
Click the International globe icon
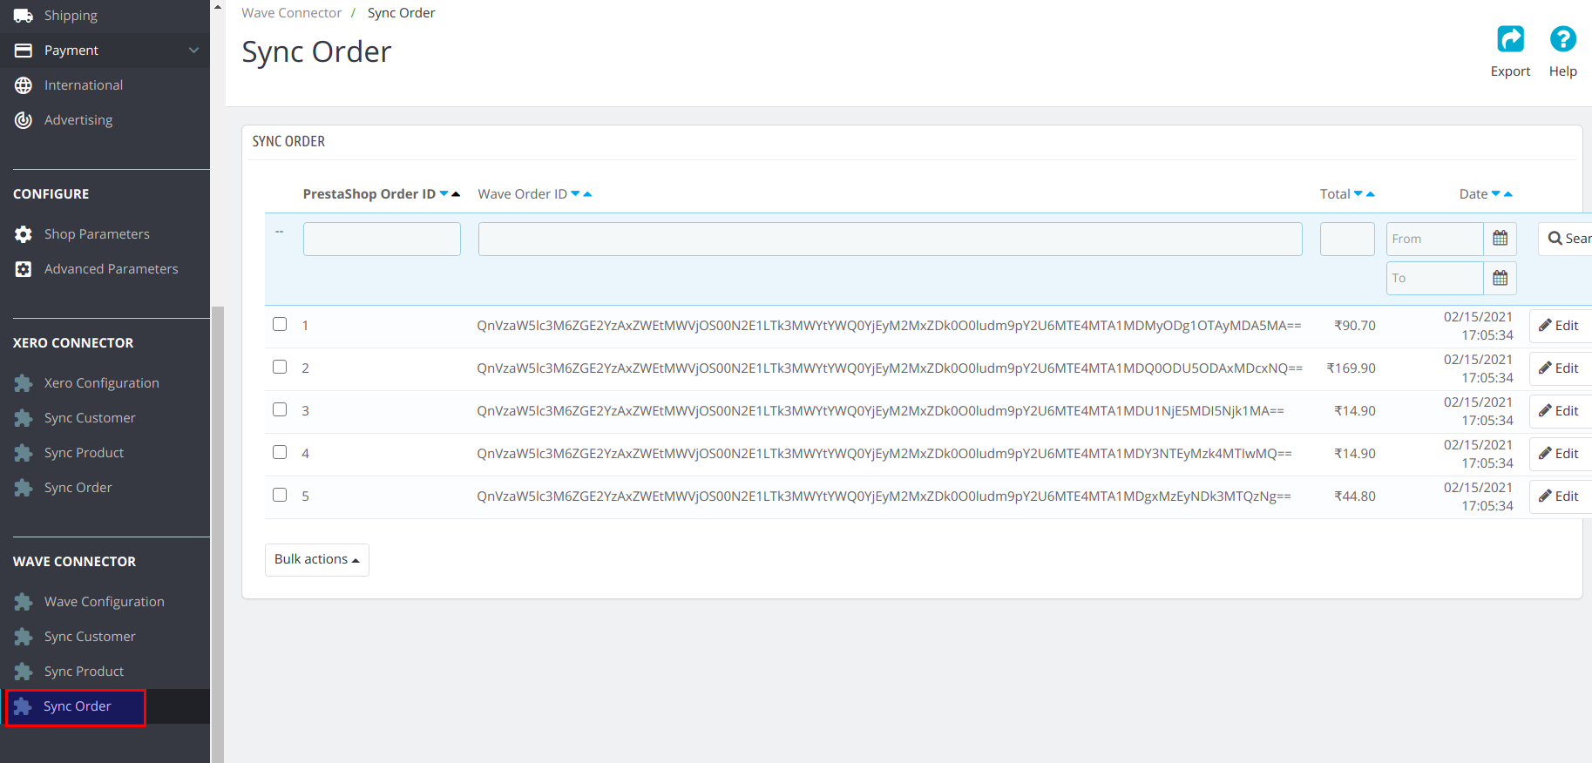24,85
